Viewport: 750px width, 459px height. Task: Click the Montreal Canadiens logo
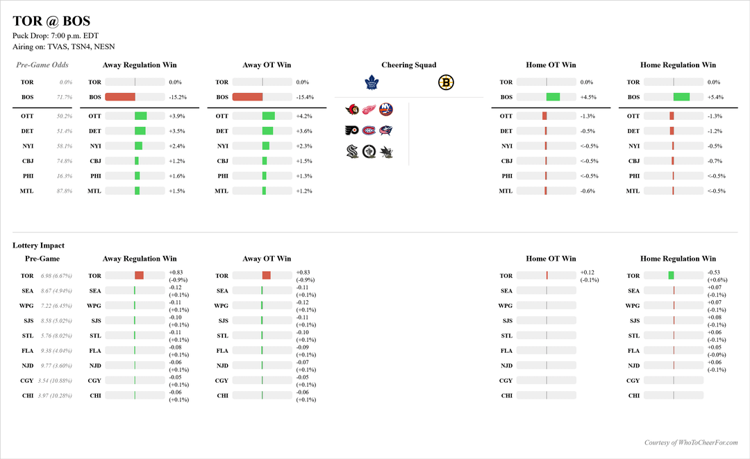[369, 130]
